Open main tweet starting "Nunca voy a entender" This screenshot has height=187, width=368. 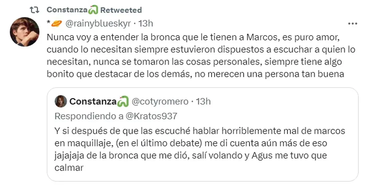point(196,56)
